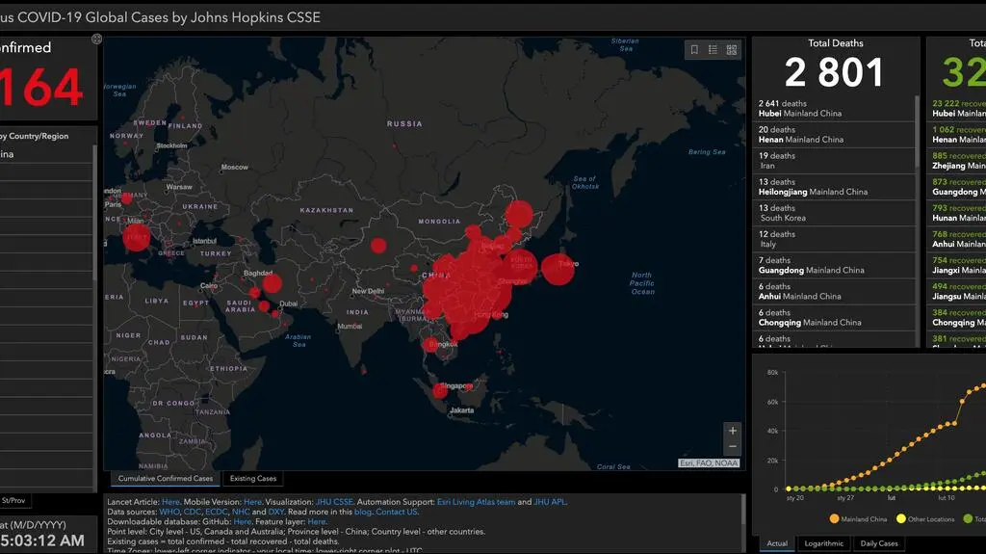986x554 pixels.
Task: Click the red case bubble near Singapore
Action: tap(440, 391)
